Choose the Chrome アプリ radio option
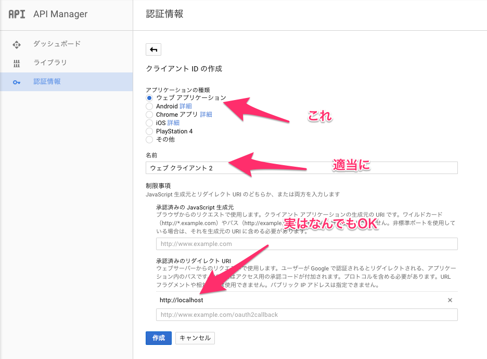The width and height of the screenshot is (487, 359). tap(149, 115)
